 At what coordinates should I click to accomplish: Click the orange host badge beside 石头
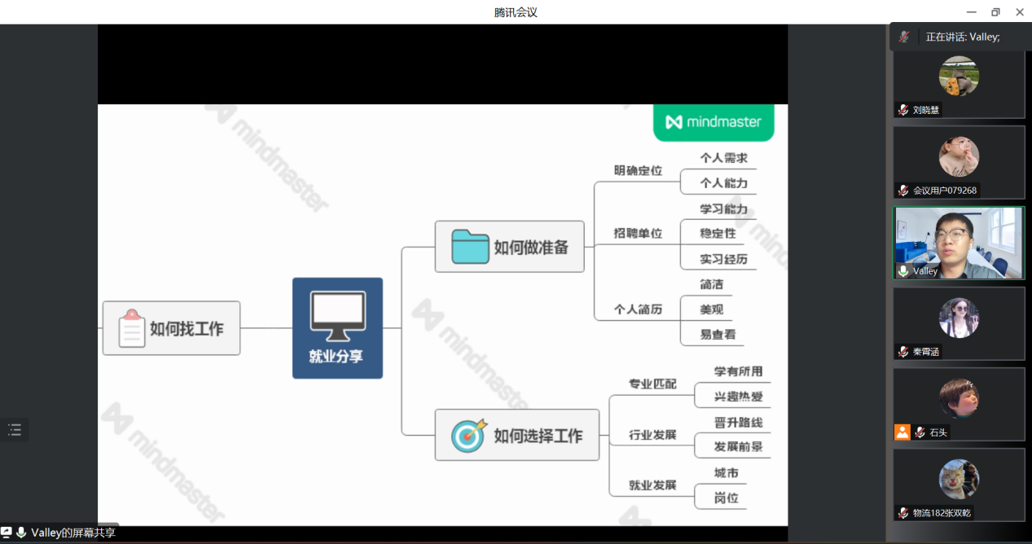(902, 432)
